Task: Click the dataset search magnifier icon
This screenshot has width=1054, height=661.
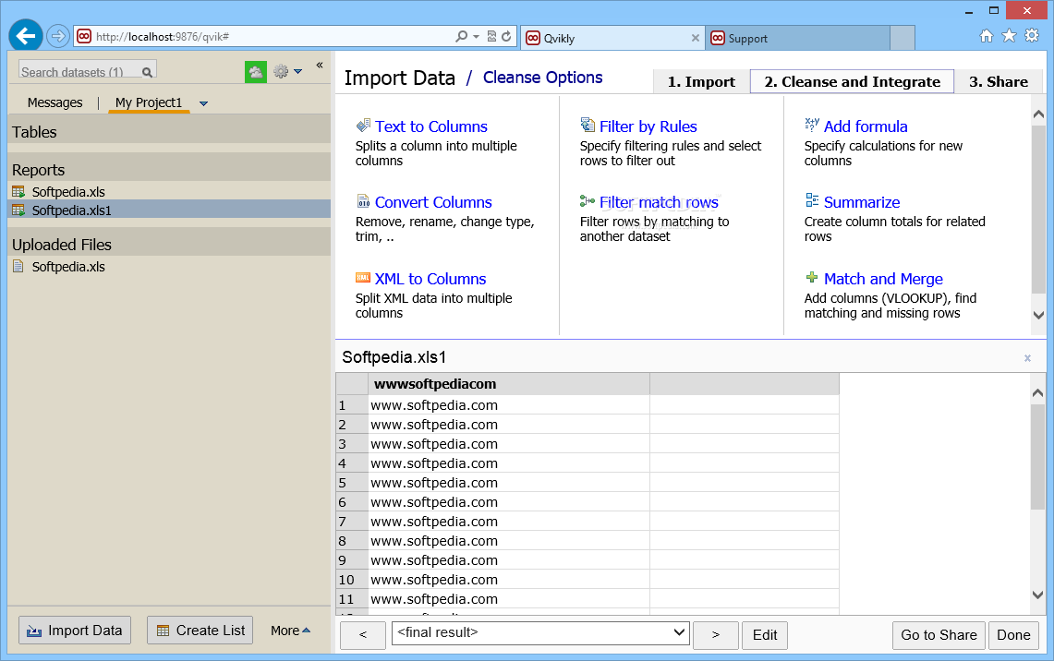Action: coord(147,72)
